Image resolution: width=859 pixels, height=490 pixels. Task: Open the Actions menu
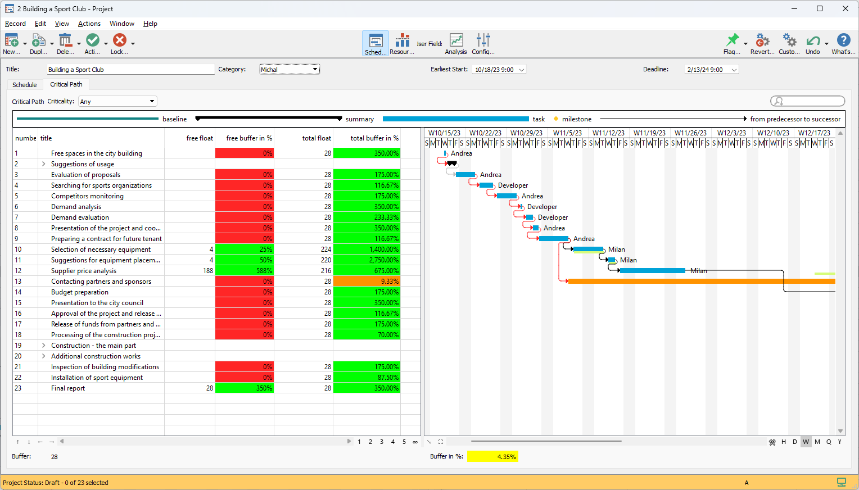point(89,24)
